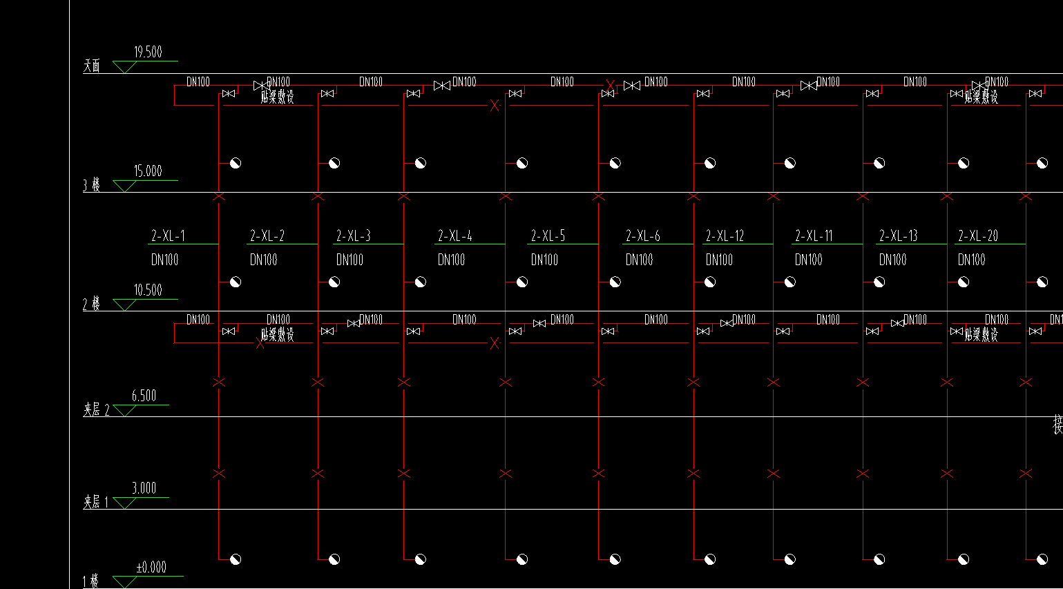Click the 2 楼 floor label
Viewport: 1063px width, 589px height.
point(92,304)
